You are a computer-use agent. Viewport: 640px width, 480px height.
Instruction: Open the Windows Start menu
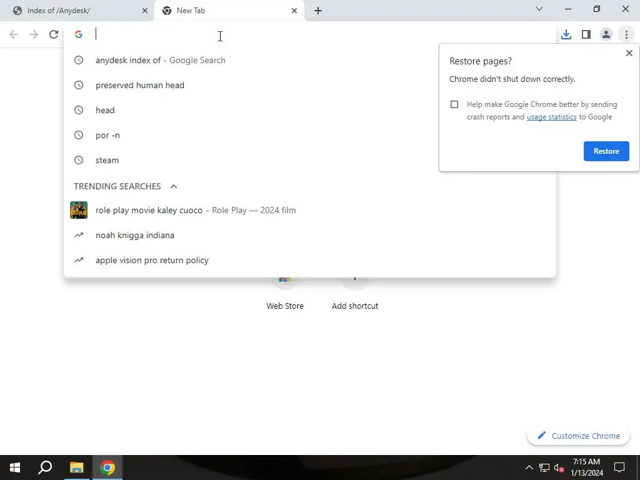click(15, 467)
